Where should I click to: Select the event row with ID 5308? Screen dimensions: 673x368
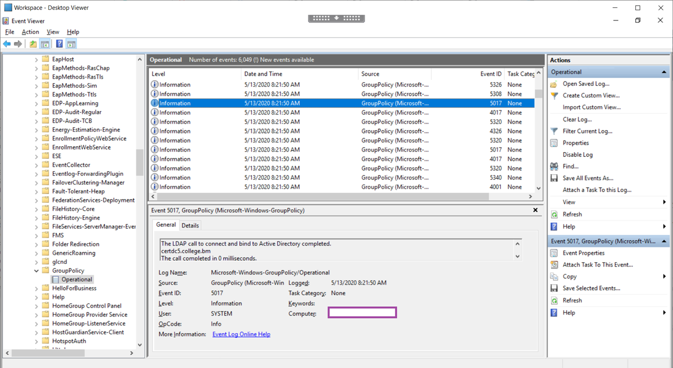[342, 94]
